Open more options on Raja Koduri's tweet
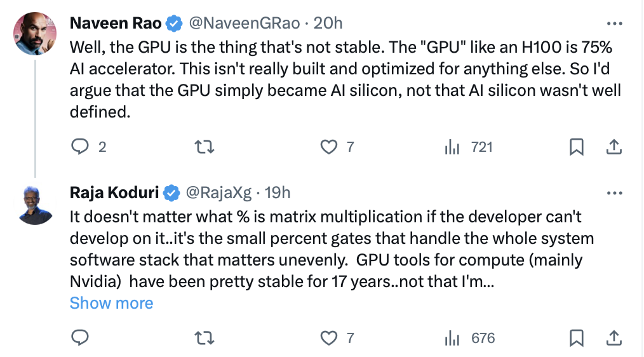This screenshot has width=644, height=357. tap(614, 192)
